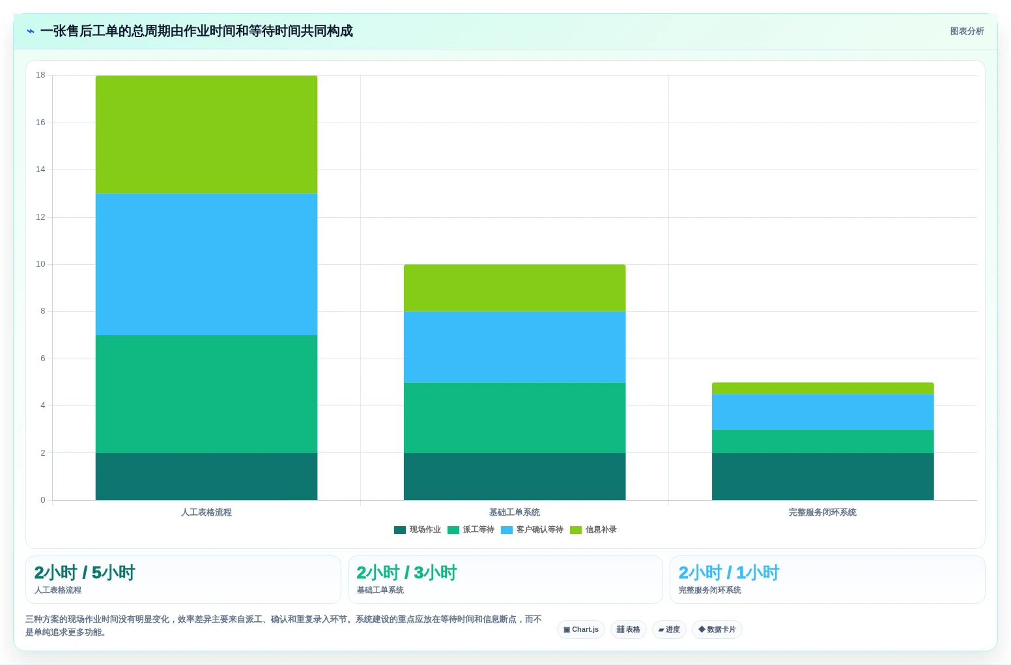Click the 基础工单系统 green 派工等待 segment
1011x665 pixels.
click(x=515, y=418)
